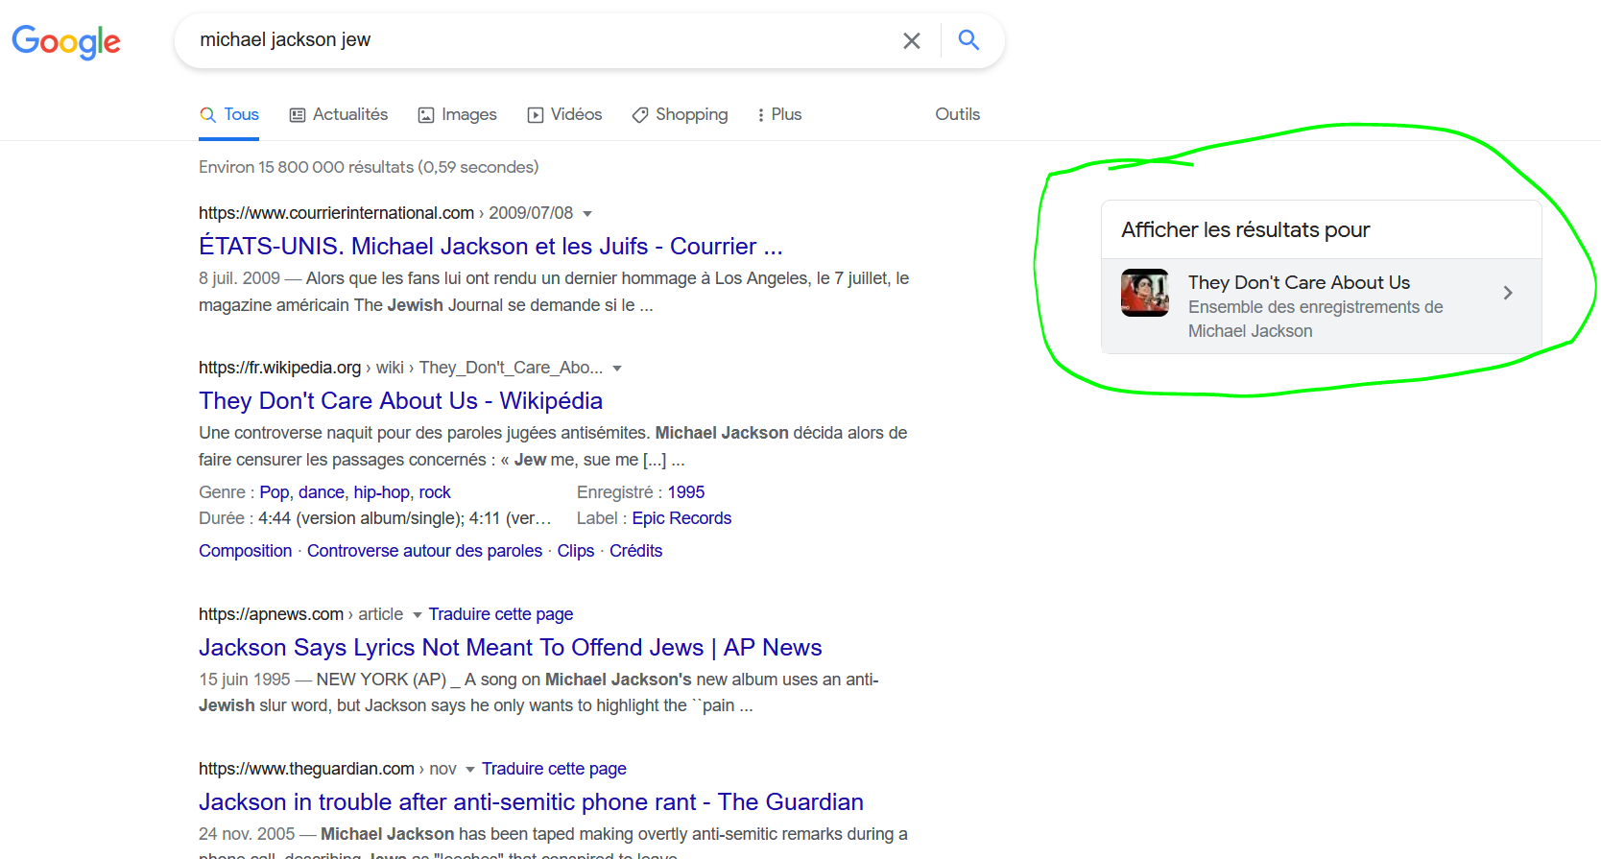This screenshot has width=1601, height=859.
Task: Click the Epic Records label link
Action: [681, 518]
